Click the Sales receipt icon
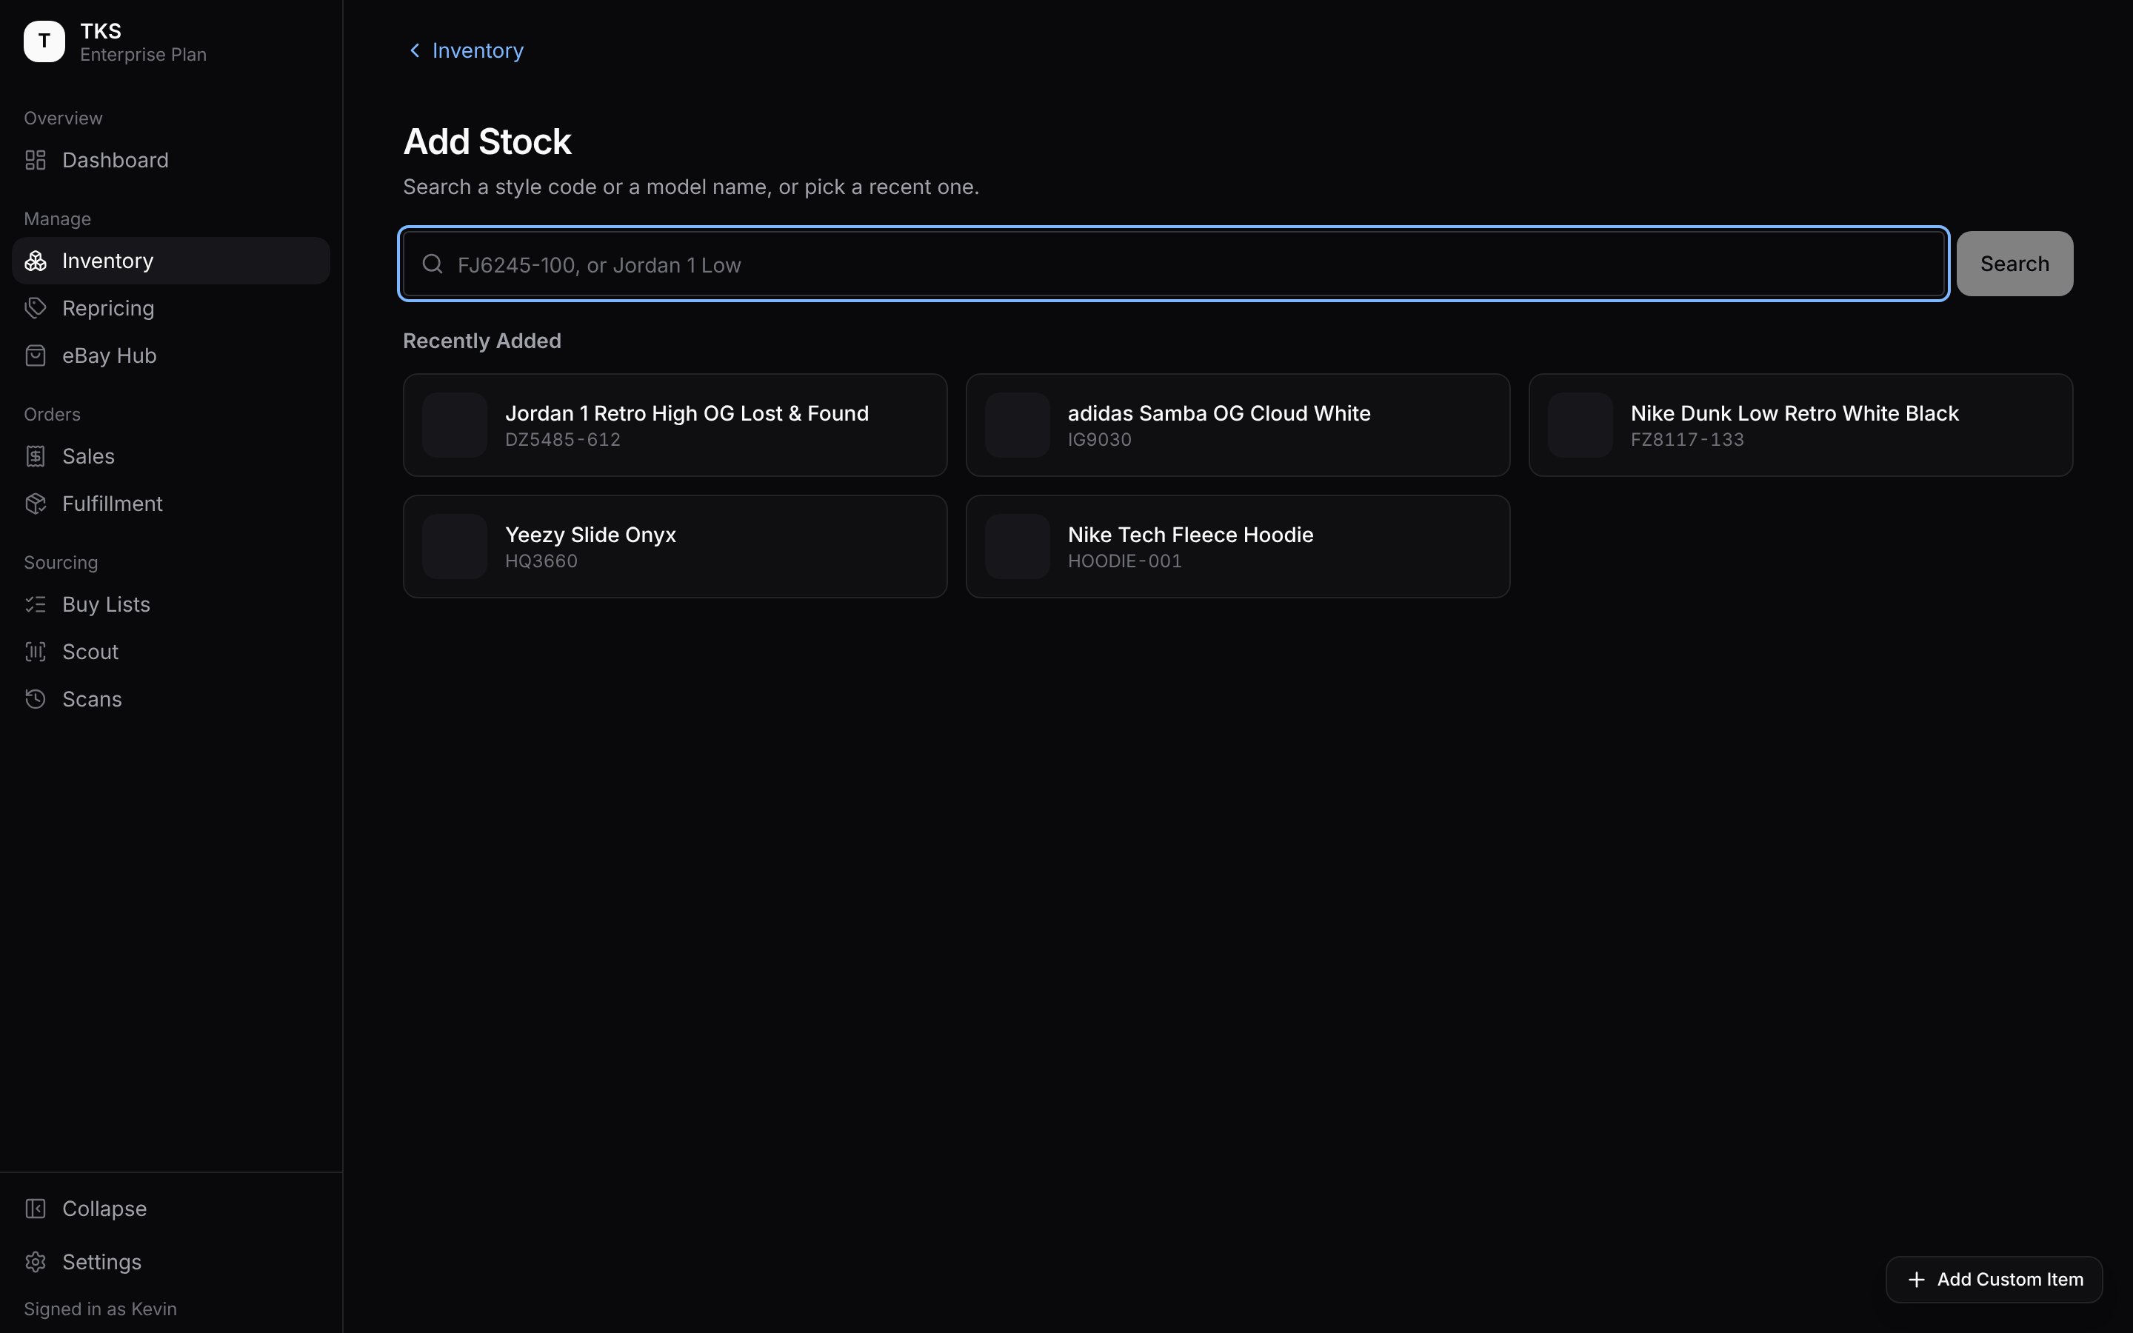Image resolution: width=2133 pixels, height=1333 pixels. click(x=36, y=455)
